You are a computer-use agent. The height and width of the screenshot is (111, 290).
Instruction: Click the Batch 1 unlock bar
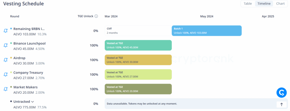207,31
